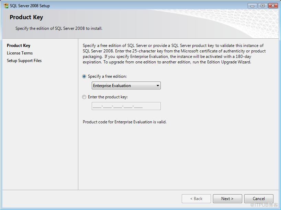Minimize the SQL Server 2008 Setup window
This screenshot has width=281, height=210.
click(252, 6)
